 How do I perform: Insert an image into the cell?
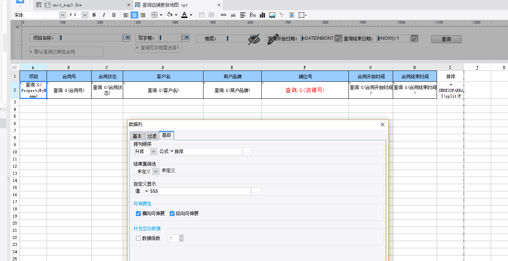(272, 15)
